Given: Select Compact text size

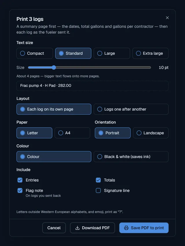Looking at the screenshot, I should click(x=35, y=53).
